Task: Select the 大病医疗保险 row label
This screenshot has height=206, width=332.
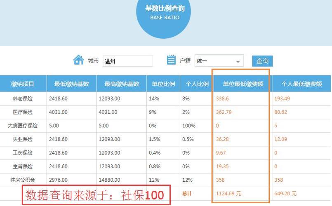Action: point(23,126)
